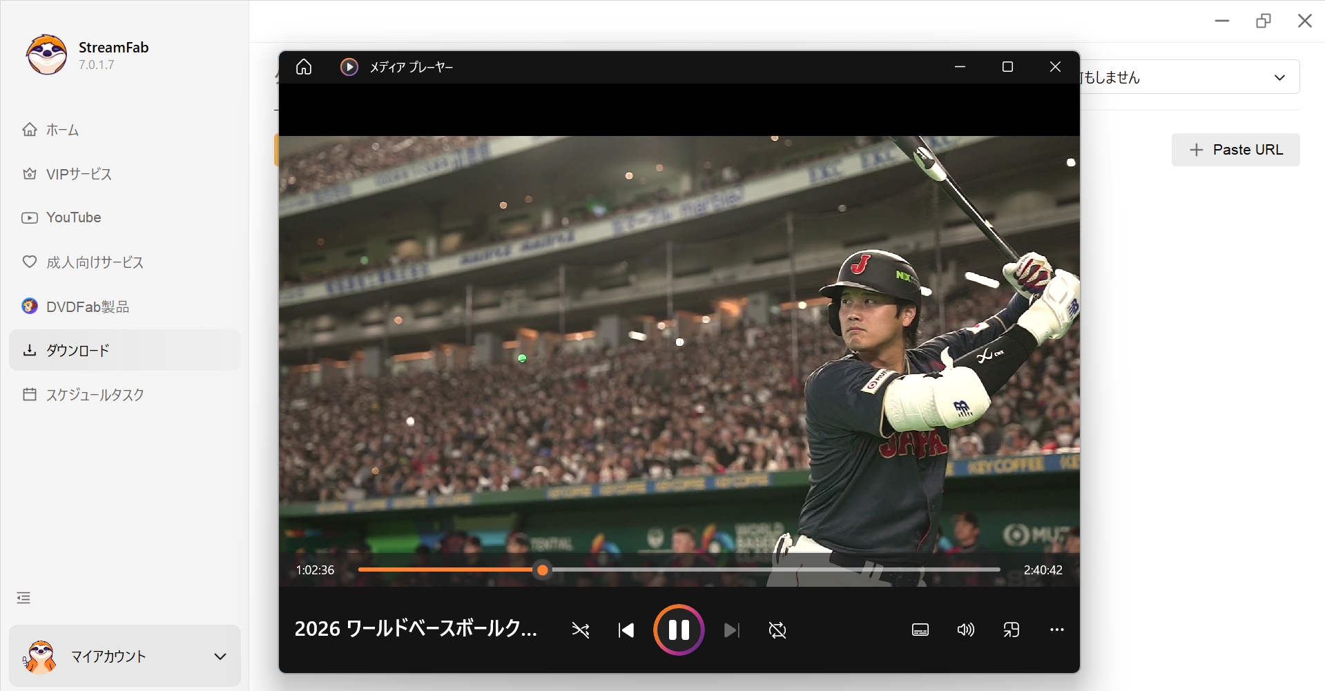This screenshot has width=1325, height=691.
Task: Click the media player home icon
Action: pyautogui.click(x=304, y=67)
